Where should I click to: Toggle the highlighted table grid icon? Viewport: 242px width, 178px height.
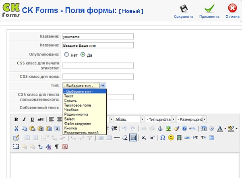[x=133, y=137]
